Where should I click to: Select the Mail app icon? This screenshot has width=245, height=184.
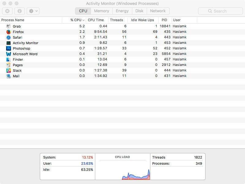[x=8, y=76]
